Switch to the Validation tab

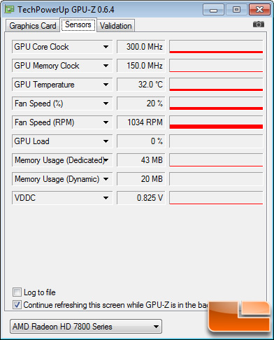(115, 26)
